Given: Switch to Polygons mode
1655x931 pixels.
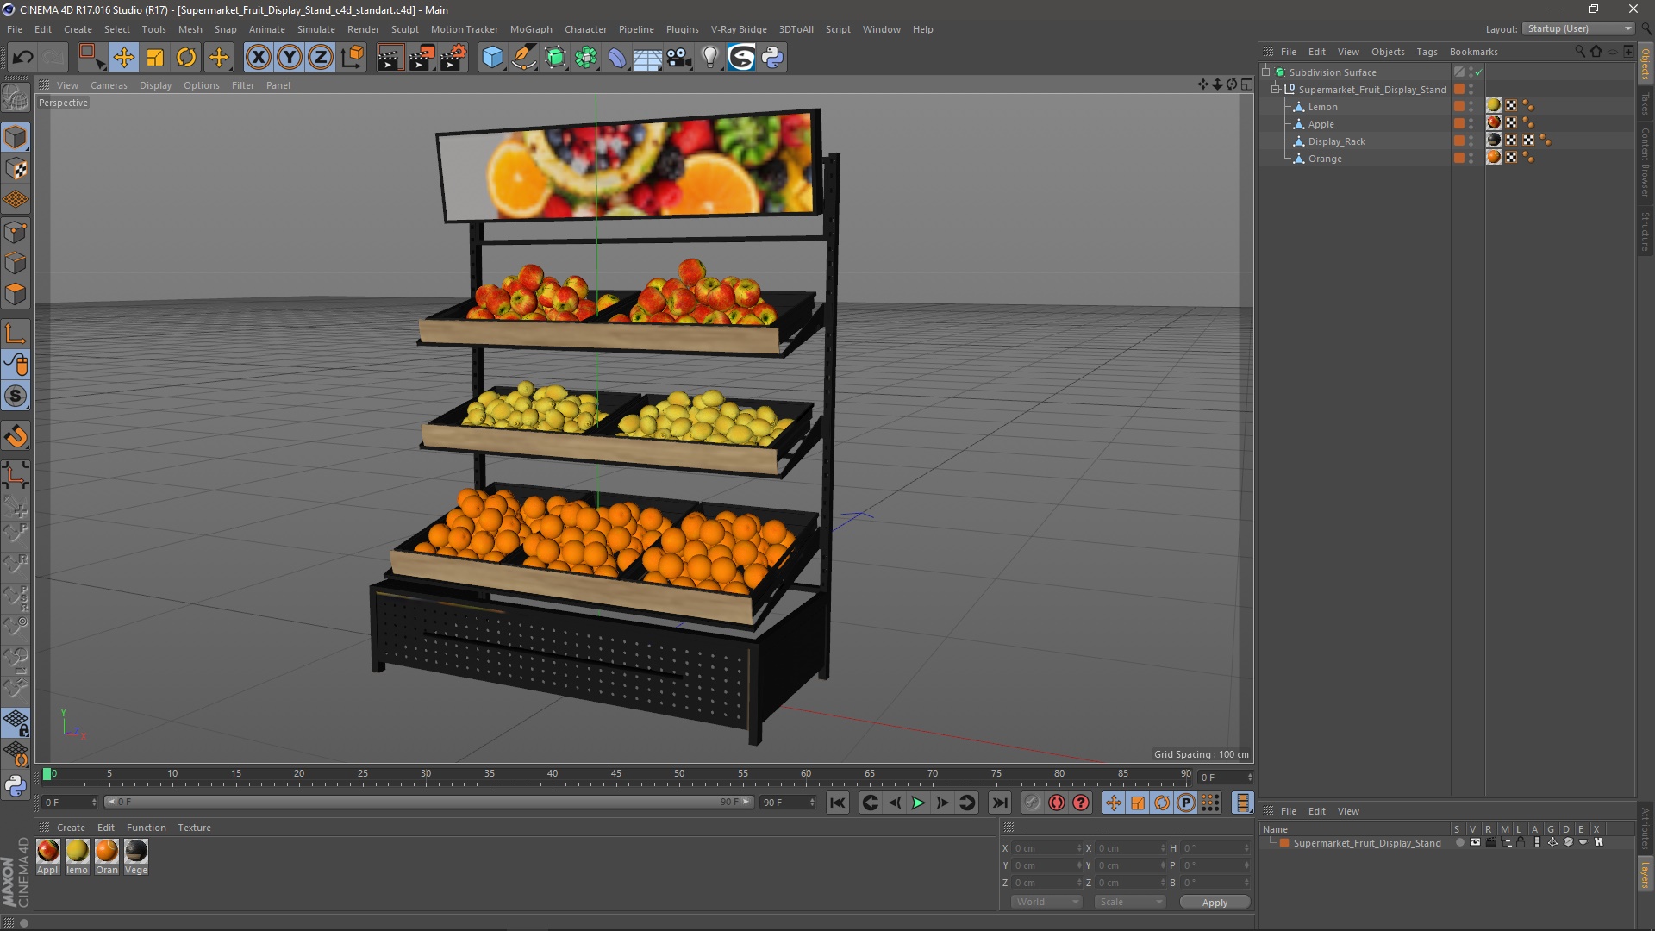Looking at the screenshot, I should [x=16, y=294].
